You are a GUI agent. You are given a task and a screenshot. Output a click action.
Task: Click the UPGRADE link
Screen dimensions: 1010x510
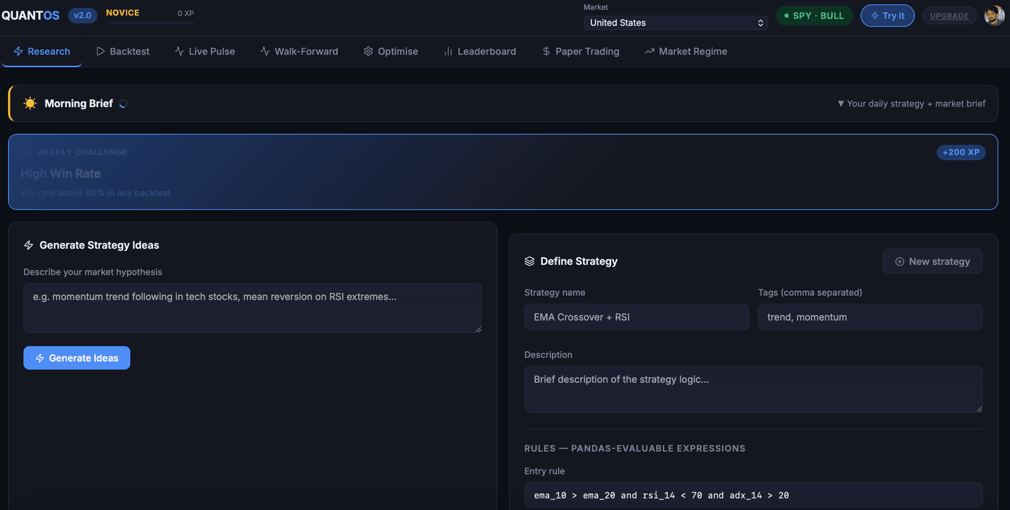coord(949,16)
